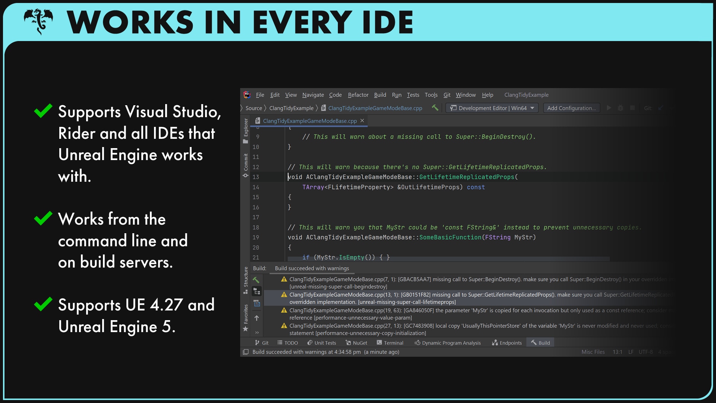Screen dimensions: 716x403
Task: Click the green inspection hammer beside the breadcrumbs
Action: [x=435, y=108]
